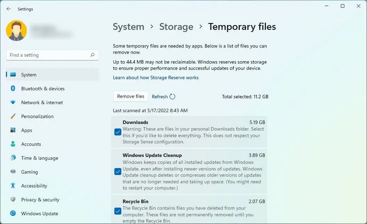
Task: Uncheck the Windows Update Cleanup checkbox
Action: click(118, 172)
